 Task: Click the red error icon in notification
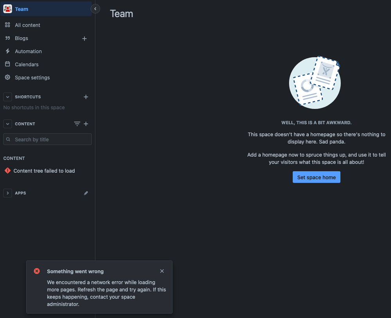[37, 271]
